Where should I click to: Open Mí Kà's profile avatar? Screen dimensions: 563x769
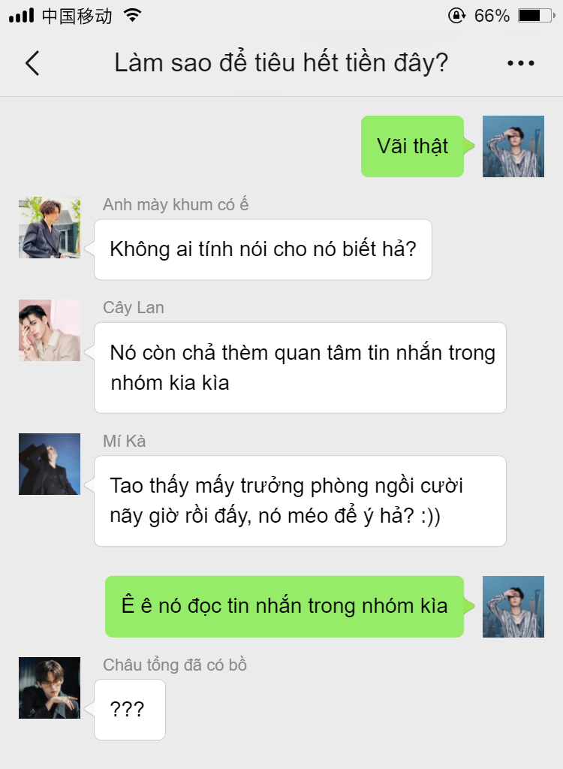[50, 464]
